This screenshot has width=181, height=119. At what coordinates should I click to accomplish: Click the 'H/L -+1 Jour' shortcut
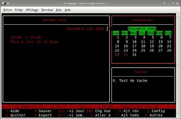[71, 111]
